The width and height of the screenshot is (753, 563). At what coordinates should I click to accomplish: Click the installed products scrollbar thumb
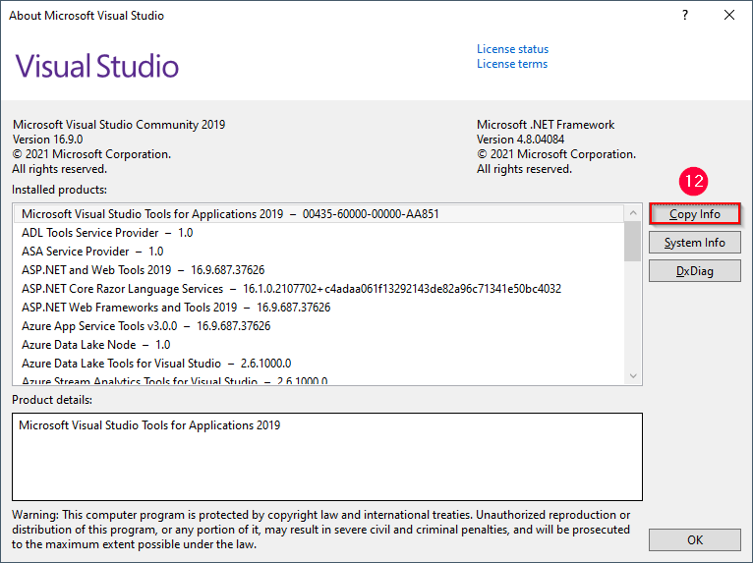click(x=633, y=242)
